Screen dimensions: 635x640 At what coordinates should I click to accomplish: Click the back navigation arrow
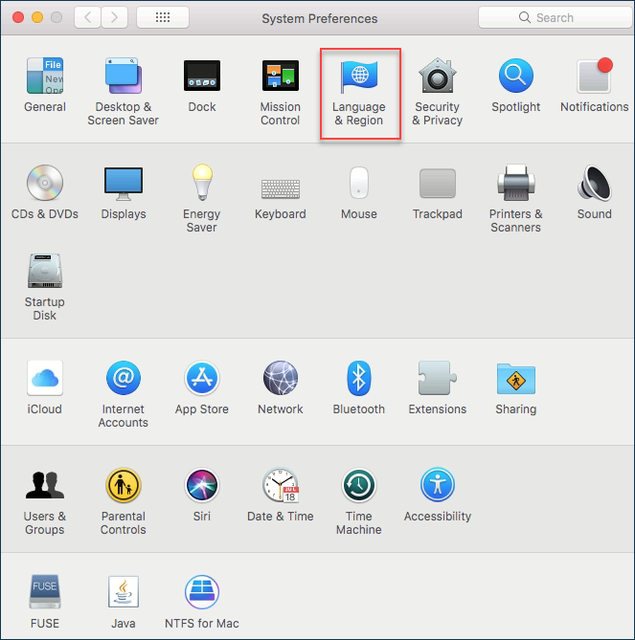coord(87,17)
